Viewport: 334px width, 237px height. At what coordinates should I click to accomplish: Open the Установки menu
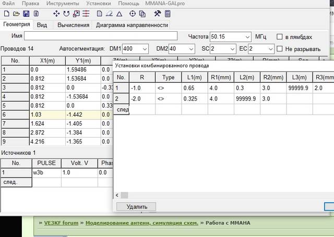99,4
